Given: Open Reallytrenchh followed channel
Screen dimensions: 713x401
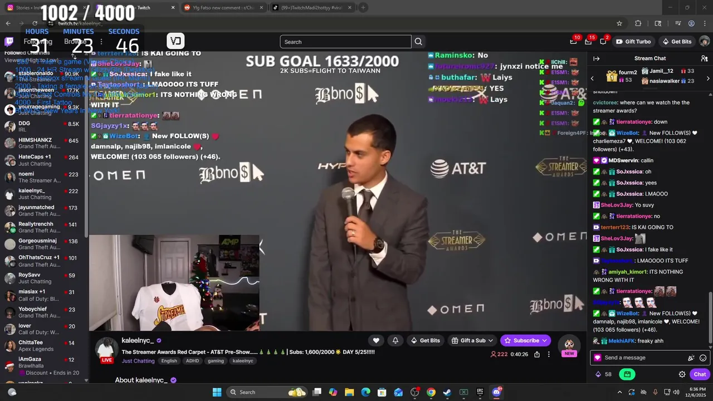Looking at the screenshot, I should click(x=43, y=227).
